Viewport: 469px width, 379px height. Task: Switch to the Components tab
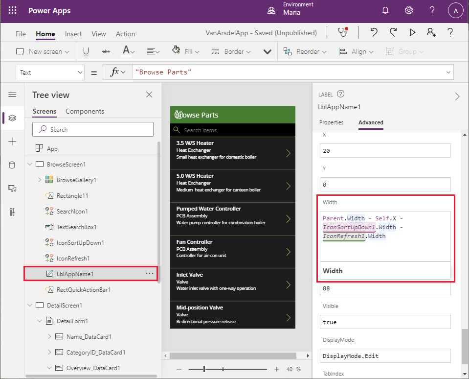85,111
